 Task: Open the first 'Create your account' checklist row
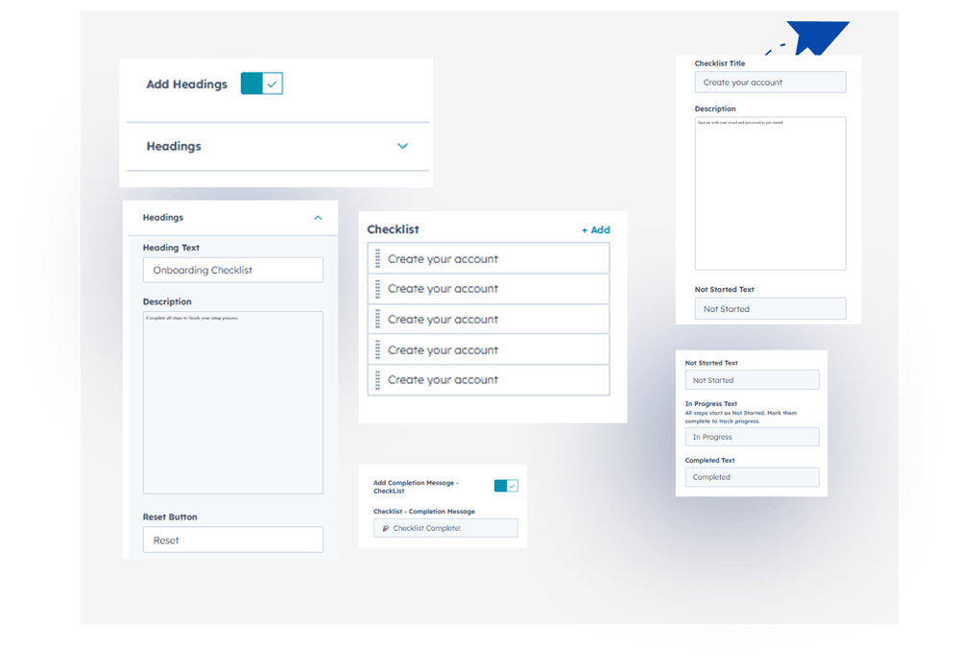tap(490, 259)
